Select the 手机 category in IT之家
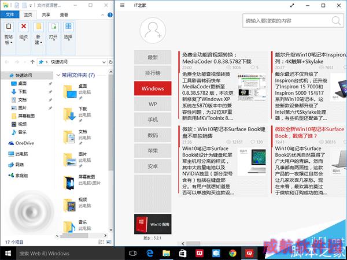Screen dimensions: 347x260 [x=153, y=120]
